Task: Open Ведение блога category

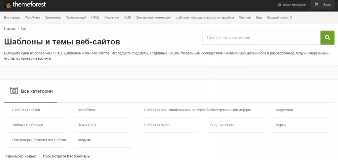Action: point(222,125)
